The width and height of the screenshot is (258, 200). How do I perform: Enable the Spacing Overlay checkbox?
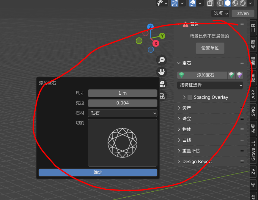(190, 97)
